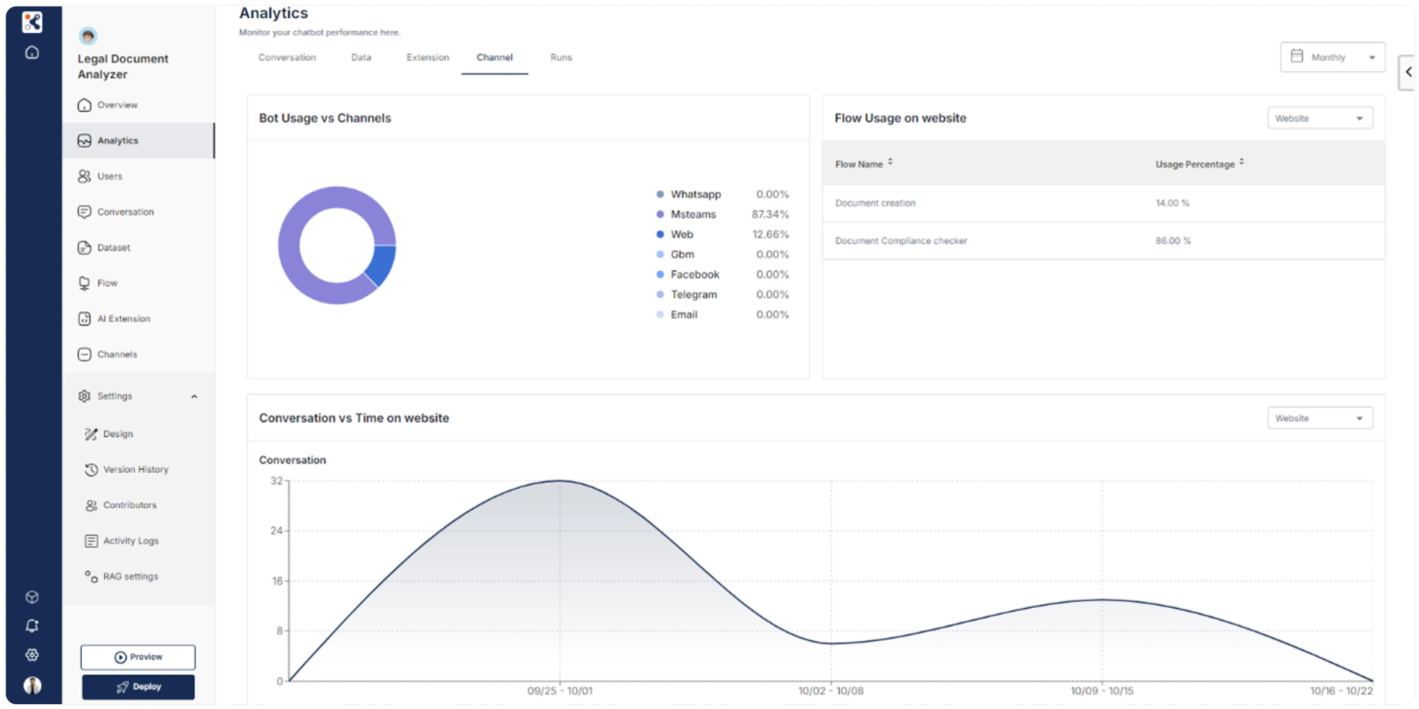Open the gear icon in left rail
The height and width of the screenshot is (709, 1419).
point(32,655)
